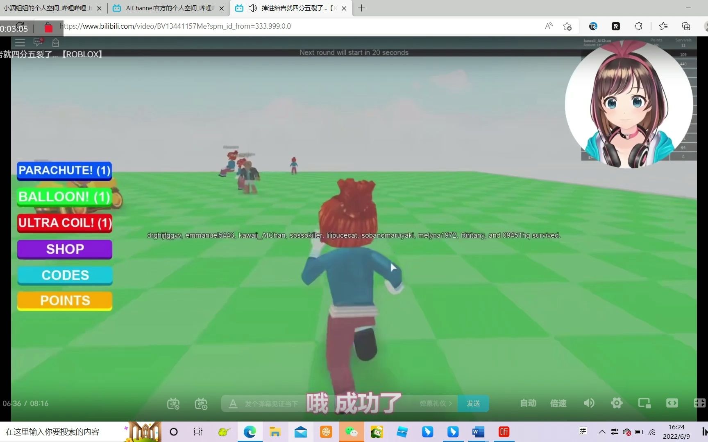The height and width of the screenshot is (442, 708).
Task: Open the 自动 quality selector
Action: click(x=528, y=403)
